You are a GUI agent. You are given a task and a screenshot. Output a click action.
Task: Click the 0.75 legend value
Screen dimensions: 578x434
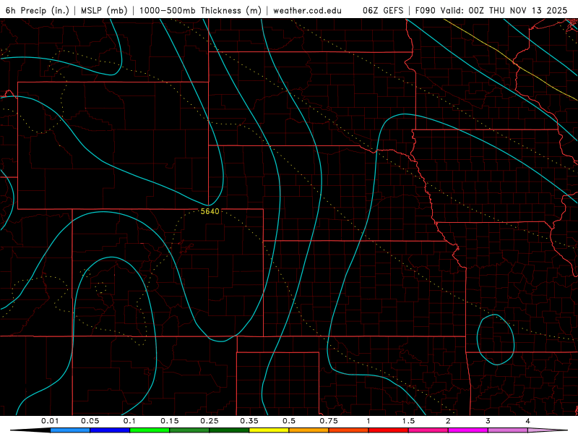tap(329, 421)
